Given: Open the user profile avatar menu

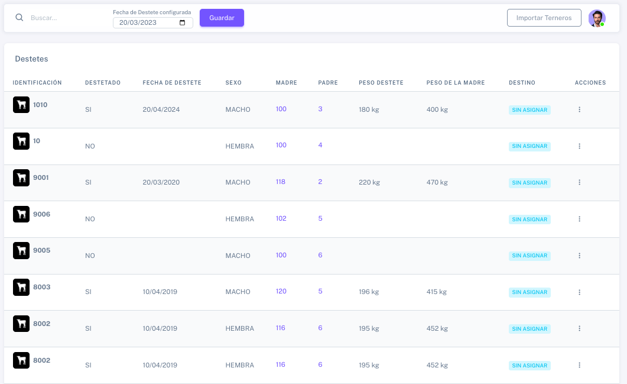Looking at the screenshot, I should click(597, 18).
